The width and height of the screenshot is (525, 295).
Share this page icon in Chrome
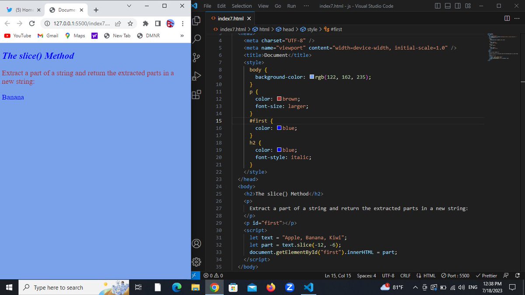tap(118, 23)
